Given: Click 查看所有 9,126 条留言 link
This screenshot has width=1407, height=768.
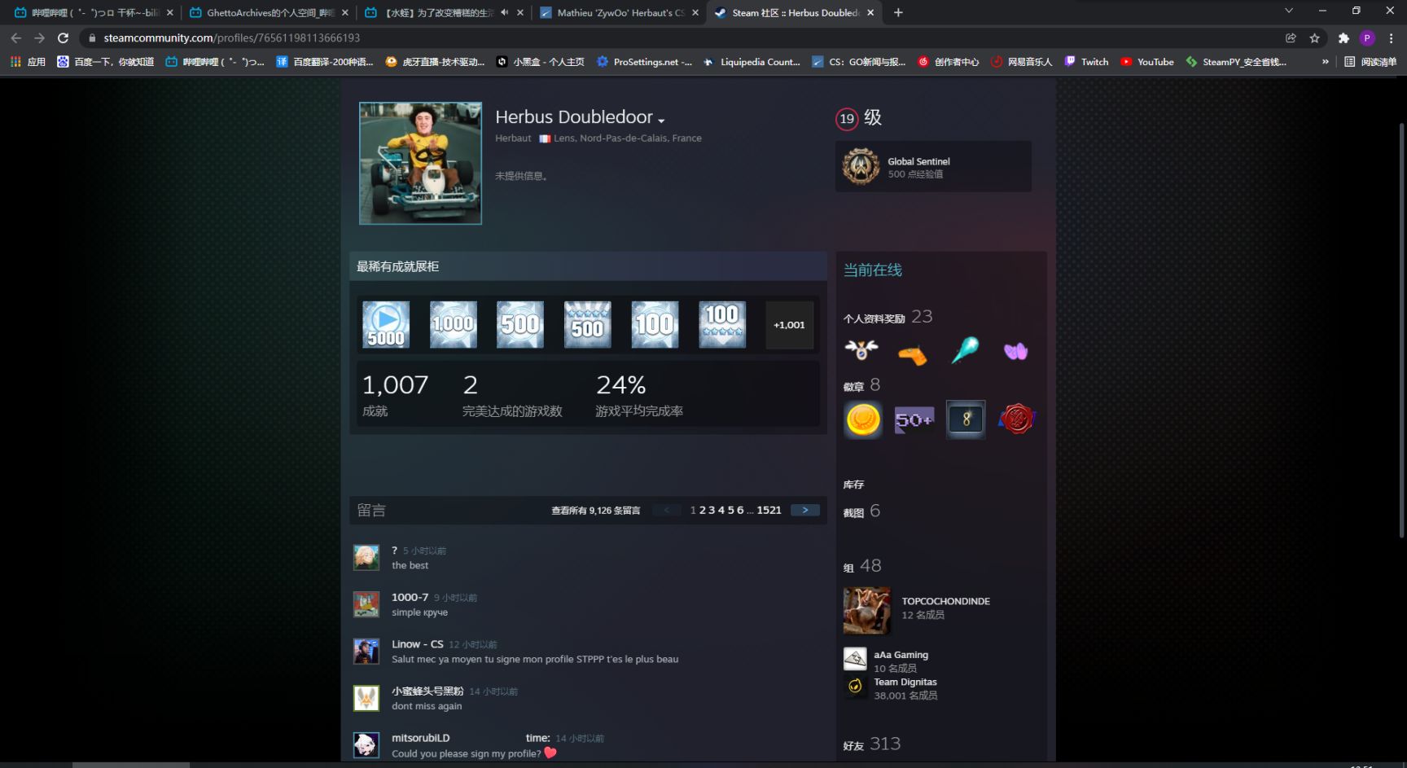Looking at the screenshot, I should [596, 511].
